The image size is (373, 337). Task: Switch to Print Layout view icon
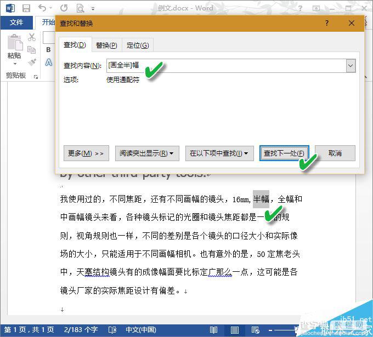point(235,330)
